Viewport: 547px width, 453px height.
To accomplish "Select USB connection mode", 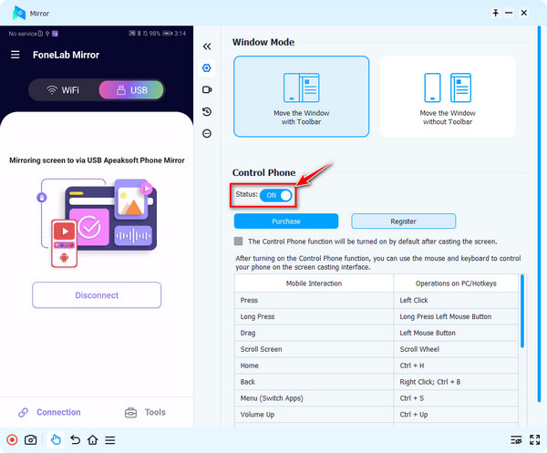I will click(x=131, y=90).
